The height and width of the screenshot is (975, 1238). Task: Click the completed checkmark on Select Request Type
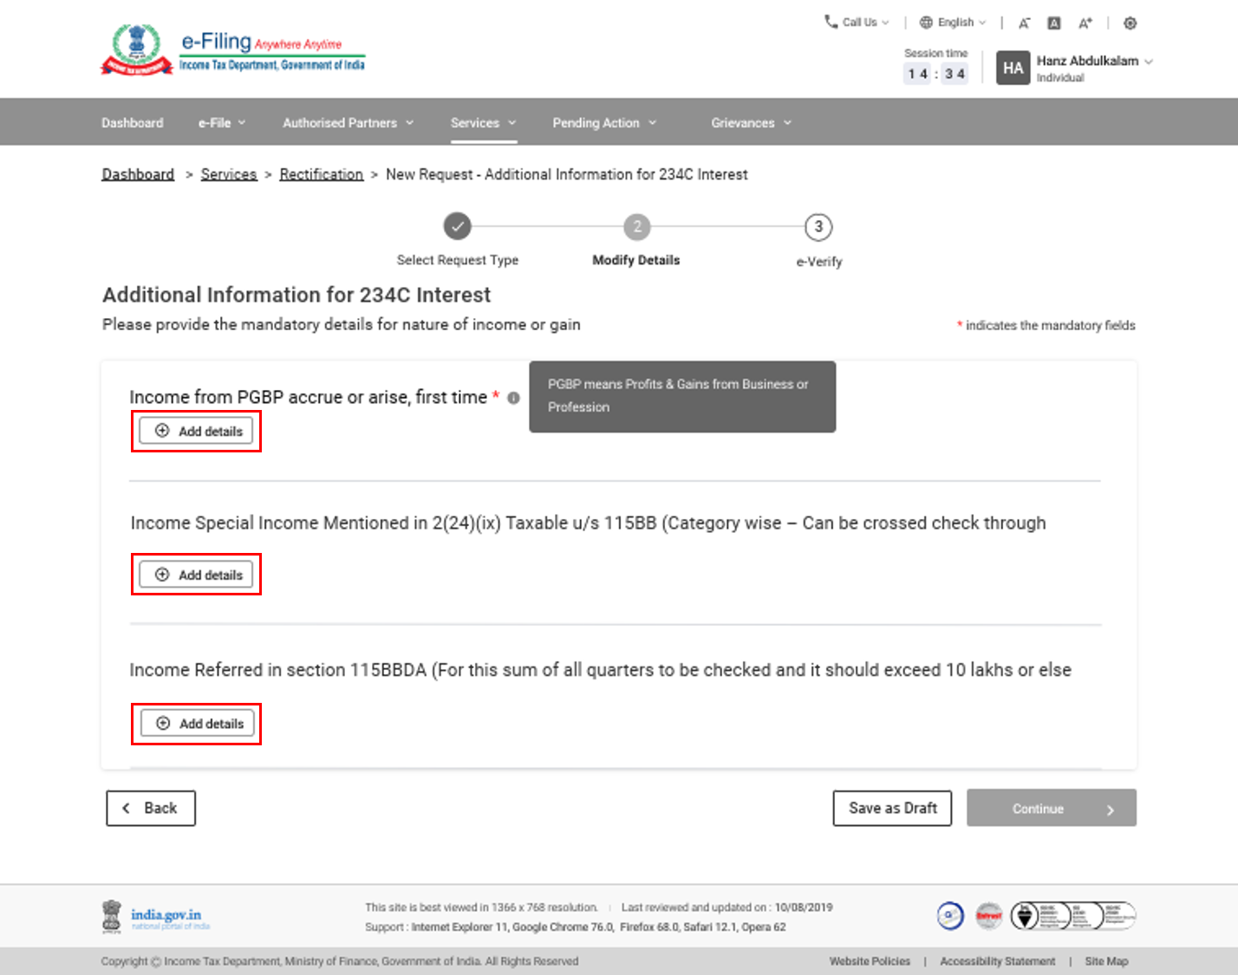(x=458, y=226)
